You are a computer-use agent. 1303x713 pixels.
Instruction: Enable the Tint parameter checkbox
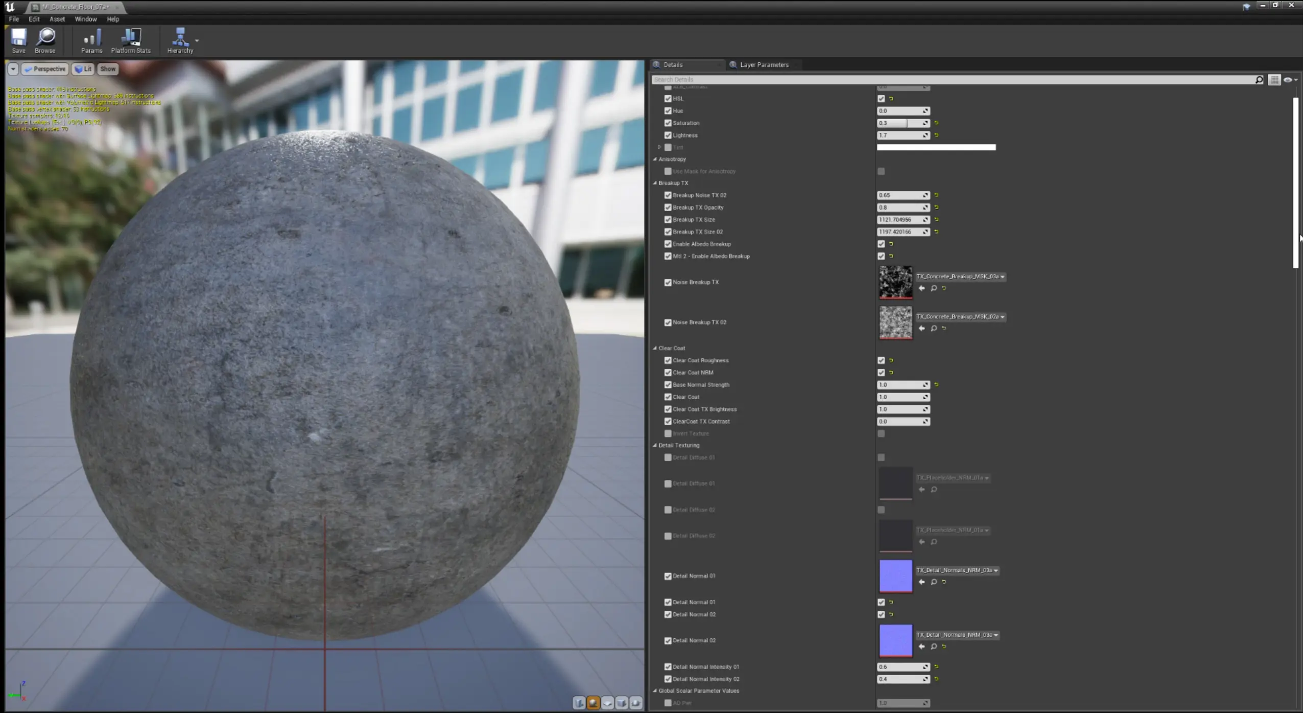click(668, 147)
